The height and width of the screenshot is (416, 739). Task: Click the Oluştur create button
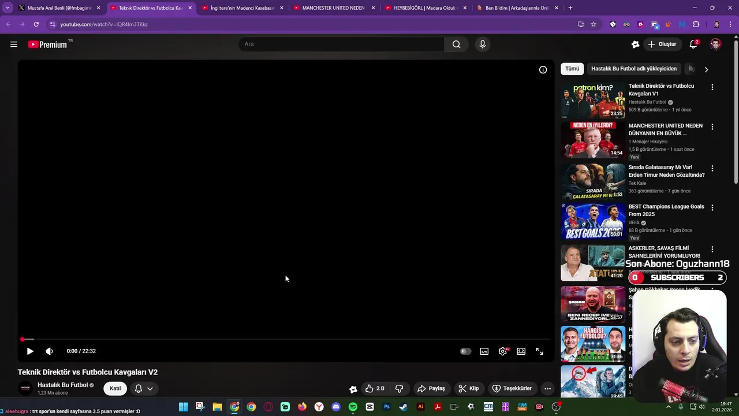click(662, 44)
